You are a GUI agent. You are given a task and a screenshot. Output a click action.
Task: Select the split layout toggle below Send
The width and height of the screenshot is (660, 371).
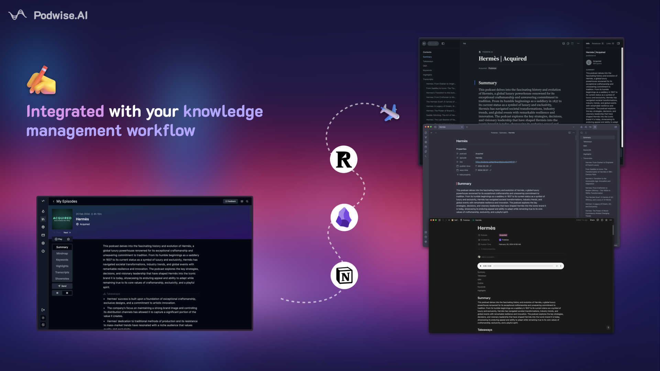click(67, 293)
